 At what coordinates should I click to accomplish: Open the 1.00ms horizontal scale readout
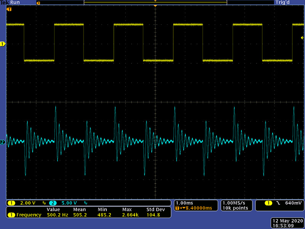click(184, 203)
